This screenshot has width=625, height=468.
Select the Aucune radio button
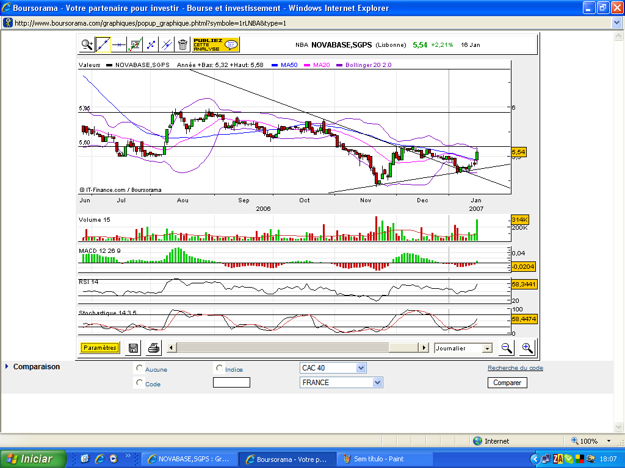tap(139, 368)
